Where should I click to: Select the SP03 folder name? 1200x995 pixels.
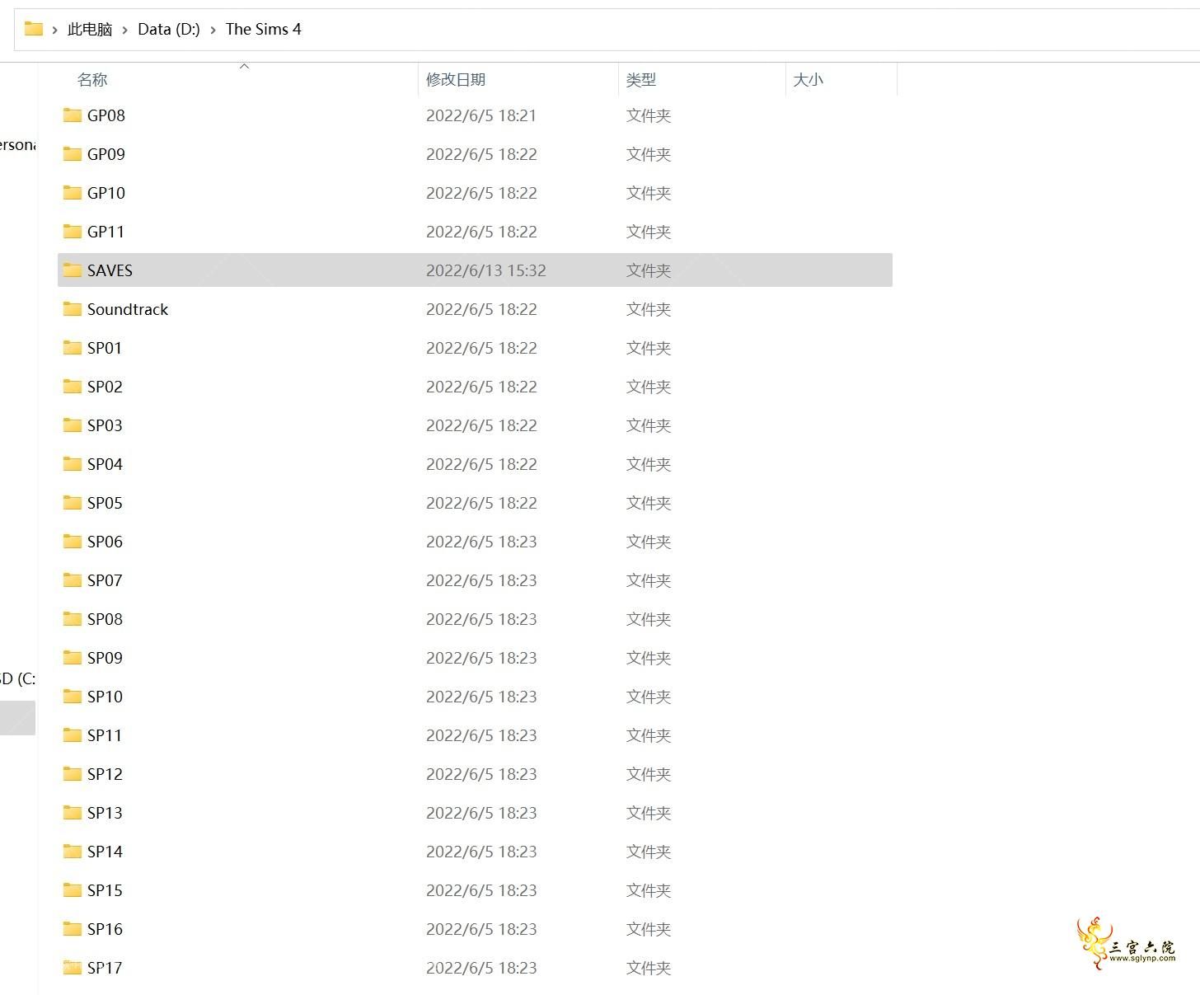point(105,425)
